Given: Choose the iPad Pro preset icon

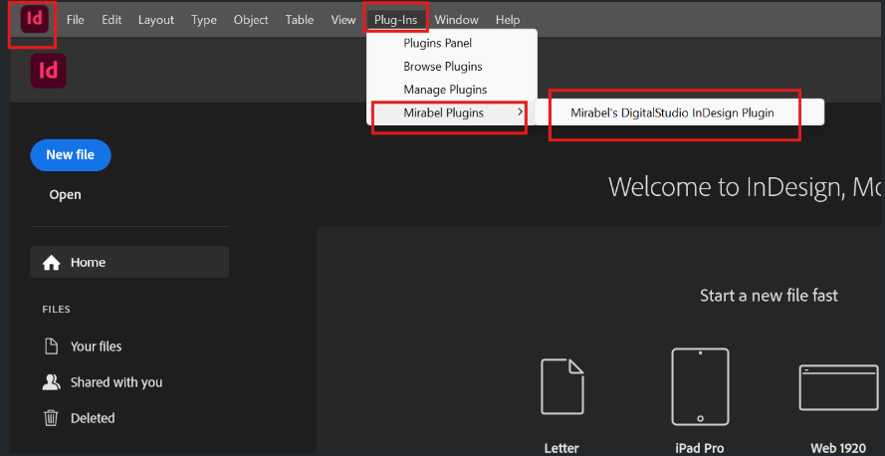Looking at the screenshot, I should click(x=700, y=386).
